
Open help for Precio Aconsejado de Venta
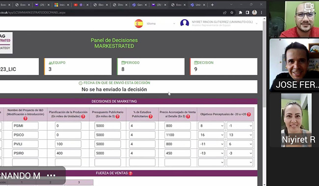(188, 116)
